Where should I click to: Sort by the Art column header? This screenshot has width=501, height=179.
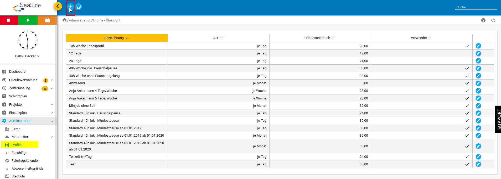[218, 38]
